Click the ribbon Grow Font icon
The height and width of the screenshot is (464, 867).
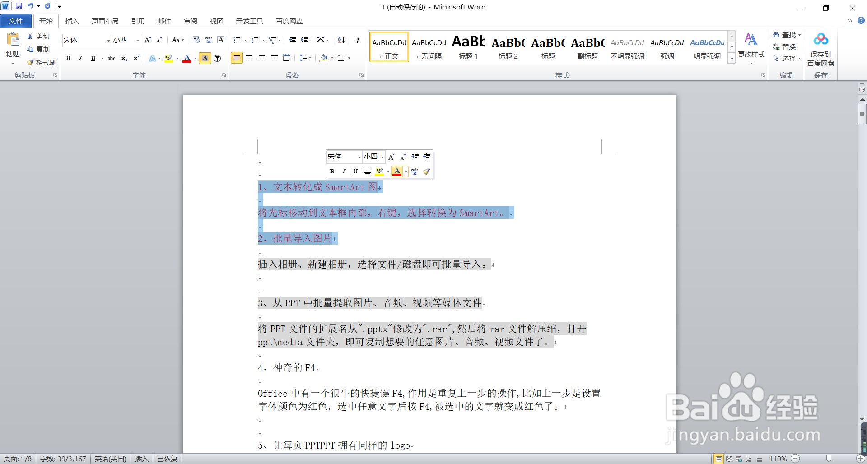[147, 40]
